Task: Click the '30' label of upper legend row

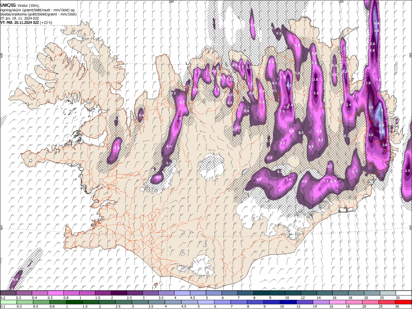Action: [x=397, y=298]
